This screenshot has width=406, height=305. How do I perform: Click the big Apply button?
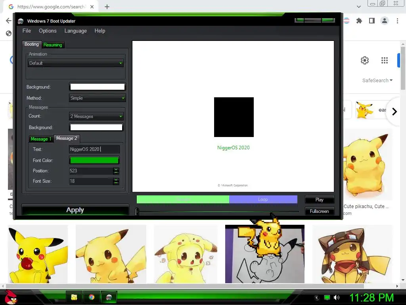pyautogui.click(x=75, y=210)
